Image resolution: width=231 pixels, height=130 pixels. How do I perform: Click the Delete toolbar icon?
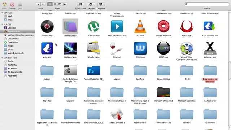tap(12, 4)
